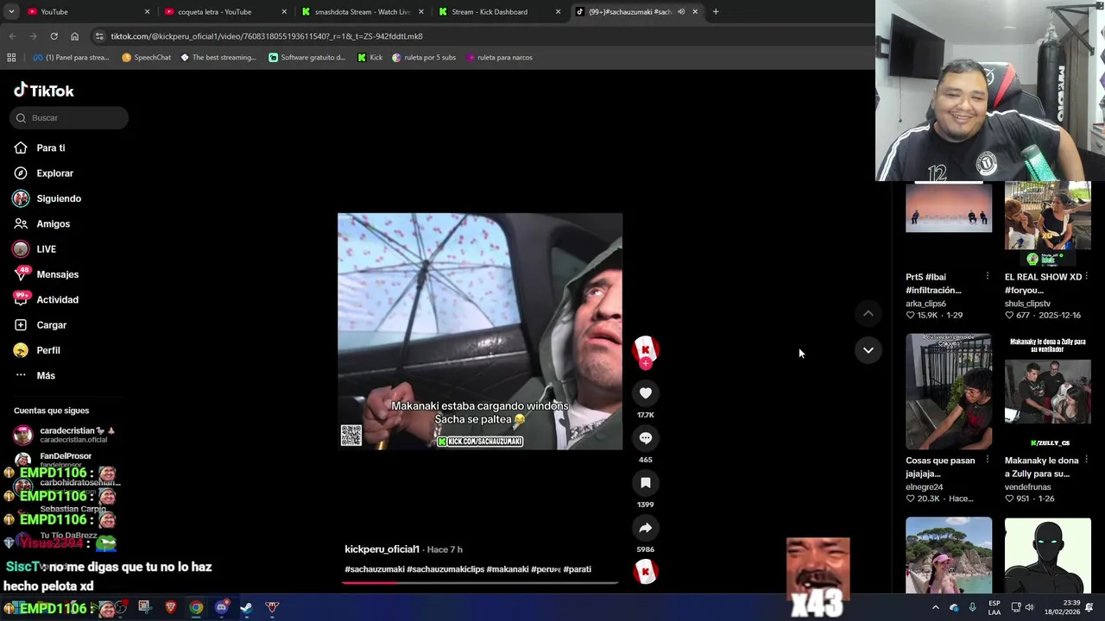The width and height of the screenshot is (1105, 621).
Task: Open Chrome from the taskbar
Action: [x=196, y=607]
